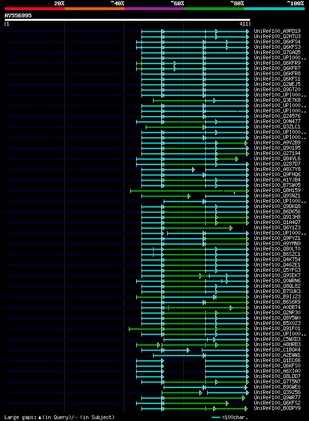Select subject label UniRef100_Q91F01
Screen dimensions: 309x421
(277, 329)
